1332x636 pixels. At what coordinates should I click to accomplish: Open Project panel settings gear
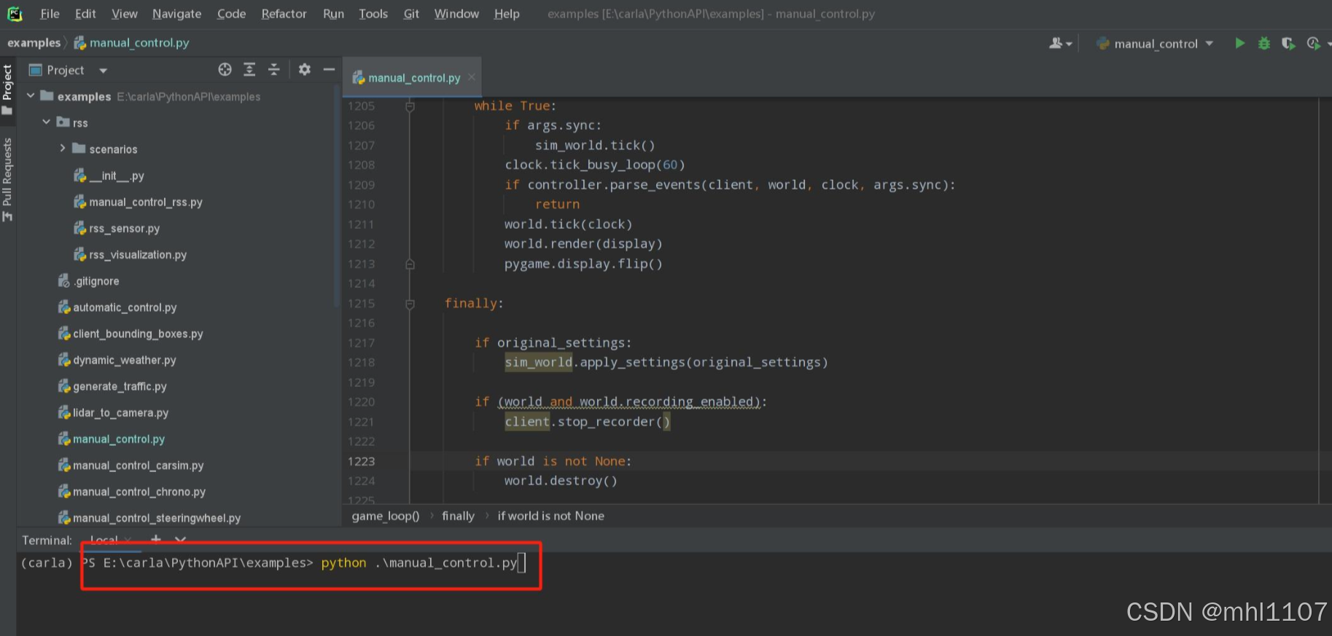[305, 70]
